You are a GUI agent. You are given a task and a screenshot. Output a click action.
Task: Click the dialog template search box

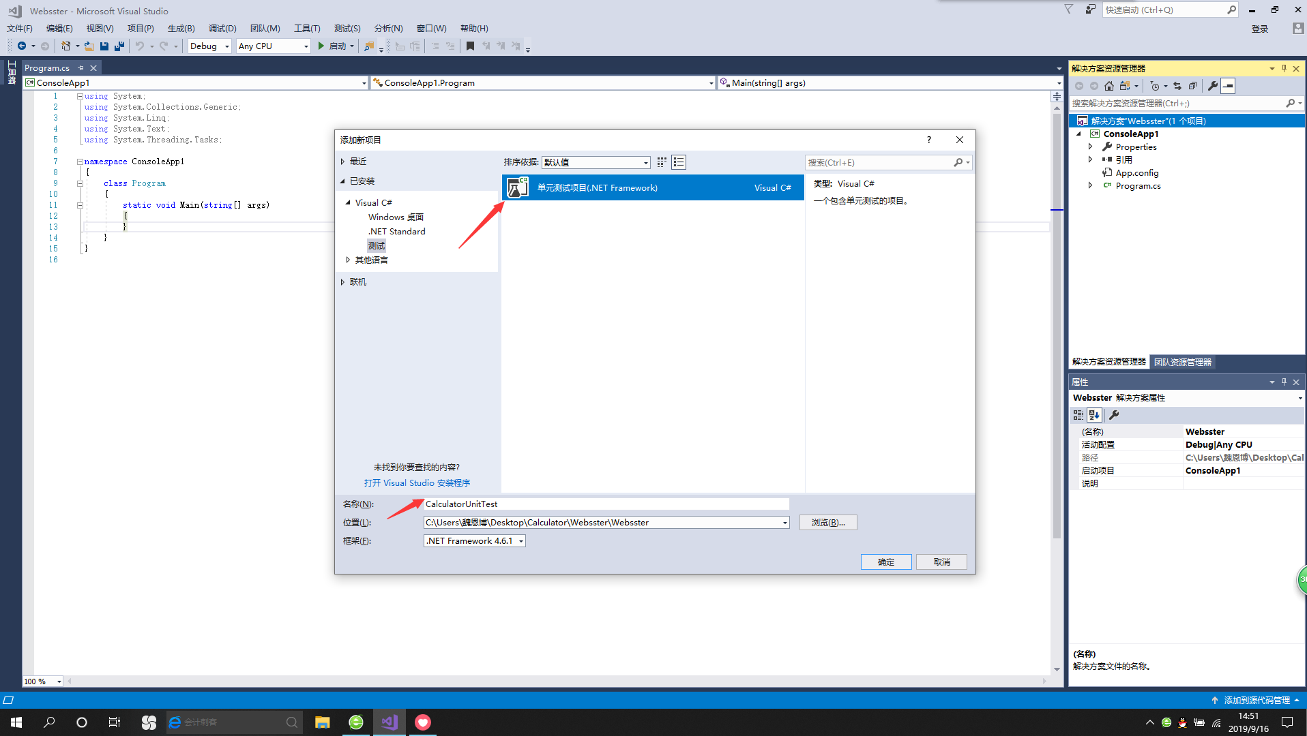[888, 162]
